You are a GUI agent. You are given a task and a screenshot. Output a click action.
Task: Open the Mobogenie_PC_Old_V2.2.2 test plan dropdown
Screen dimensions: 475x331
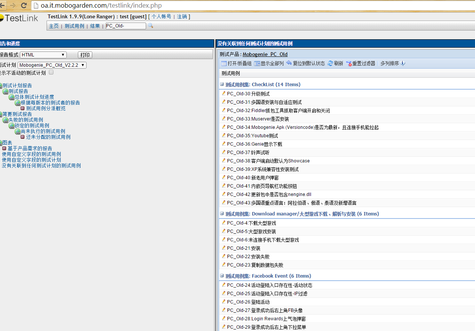pos(52,65)
